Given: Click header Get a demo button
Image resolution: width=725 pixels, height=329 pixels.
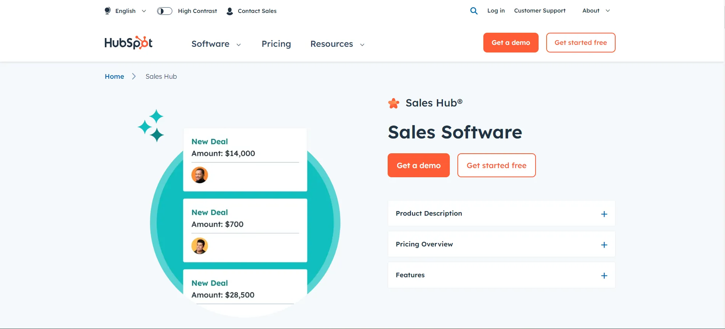Looking at the screenshot, I should [511, 43].
